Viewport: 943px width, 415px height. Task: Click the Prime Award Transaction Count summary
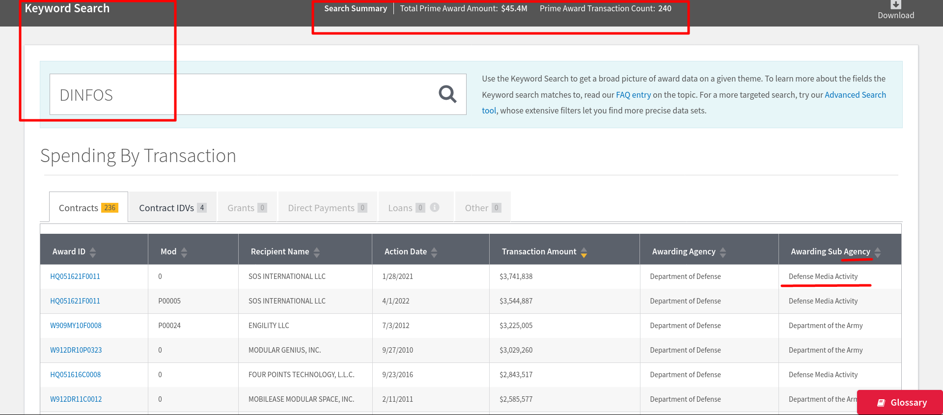(606, 8)
